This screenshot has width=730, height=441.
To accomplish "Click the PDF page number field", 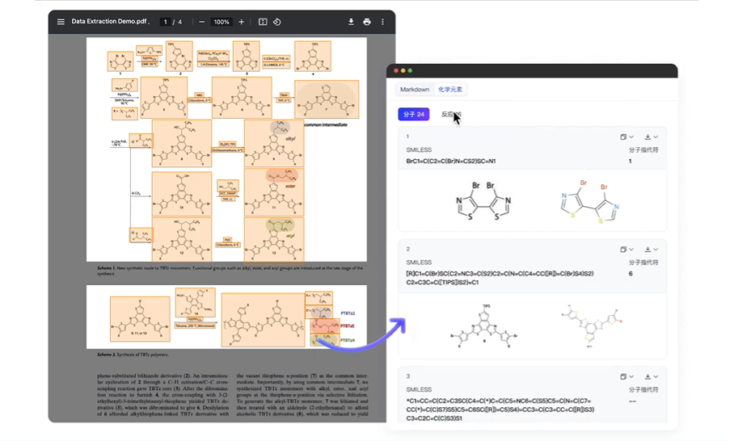I will (x=166, y=22).
